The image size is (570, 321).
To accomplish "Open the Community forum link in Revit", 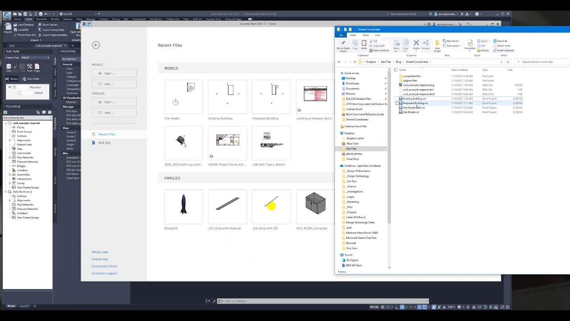I will click(x=105, y=266).
